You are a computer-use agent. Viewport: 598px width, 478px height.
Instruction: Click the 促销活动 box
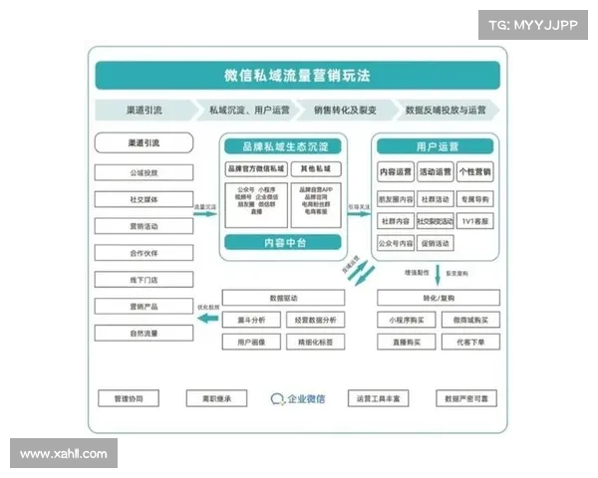436,243
